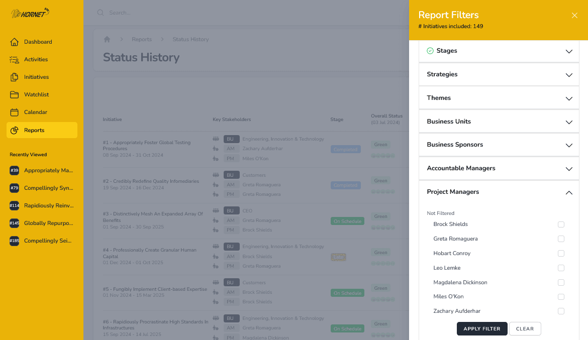Image resolution: width=588 pixels, height=340 pixels.
Task: Close the Report Filters panel
Action: click(x=574, y=16)
